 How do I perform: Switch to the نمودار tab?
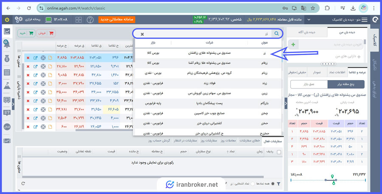[x=317, y=72]
